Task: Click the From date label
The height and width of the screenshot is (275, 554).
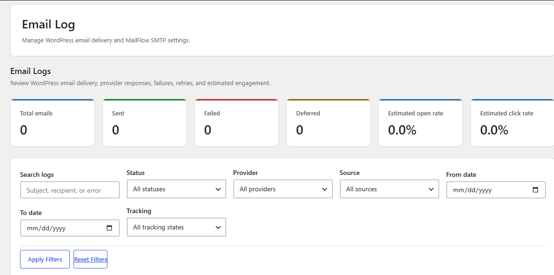Action: coord(461,174)
